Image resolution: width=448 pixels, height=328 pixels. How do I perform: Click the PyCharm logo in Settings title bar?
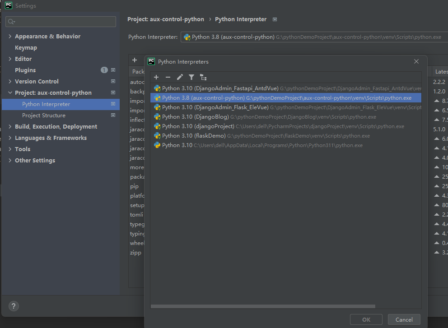pyautogui.click(x=9, y=5)
